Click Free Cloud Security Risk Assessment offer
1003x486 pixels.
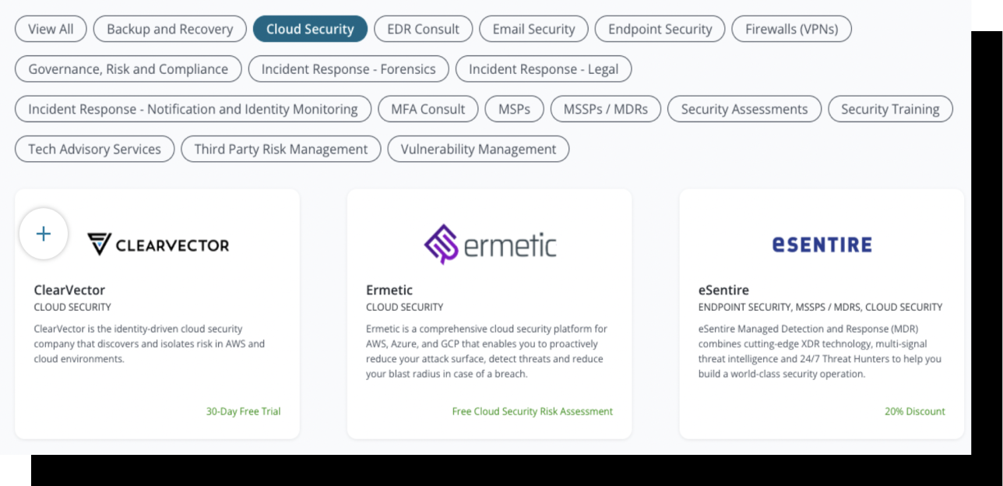[533, 411]
